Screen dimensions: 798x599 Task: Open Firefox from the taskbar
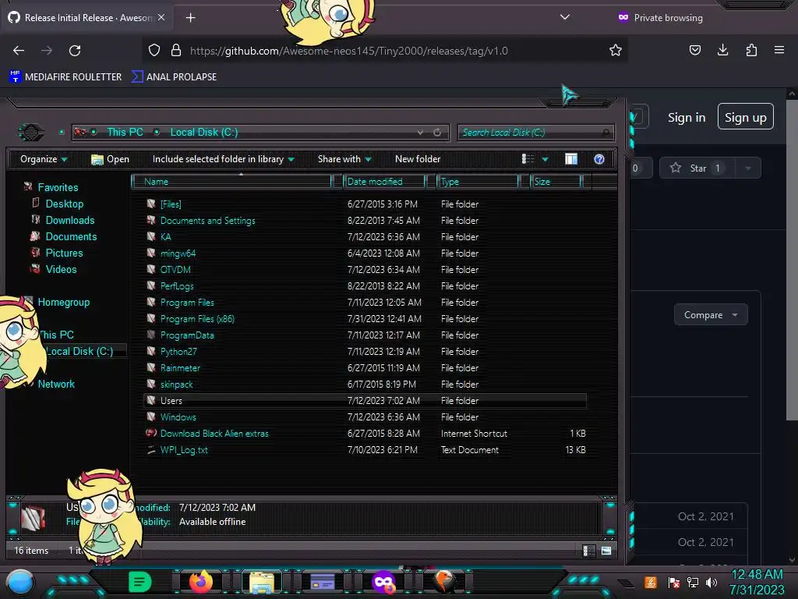(200, 582)
